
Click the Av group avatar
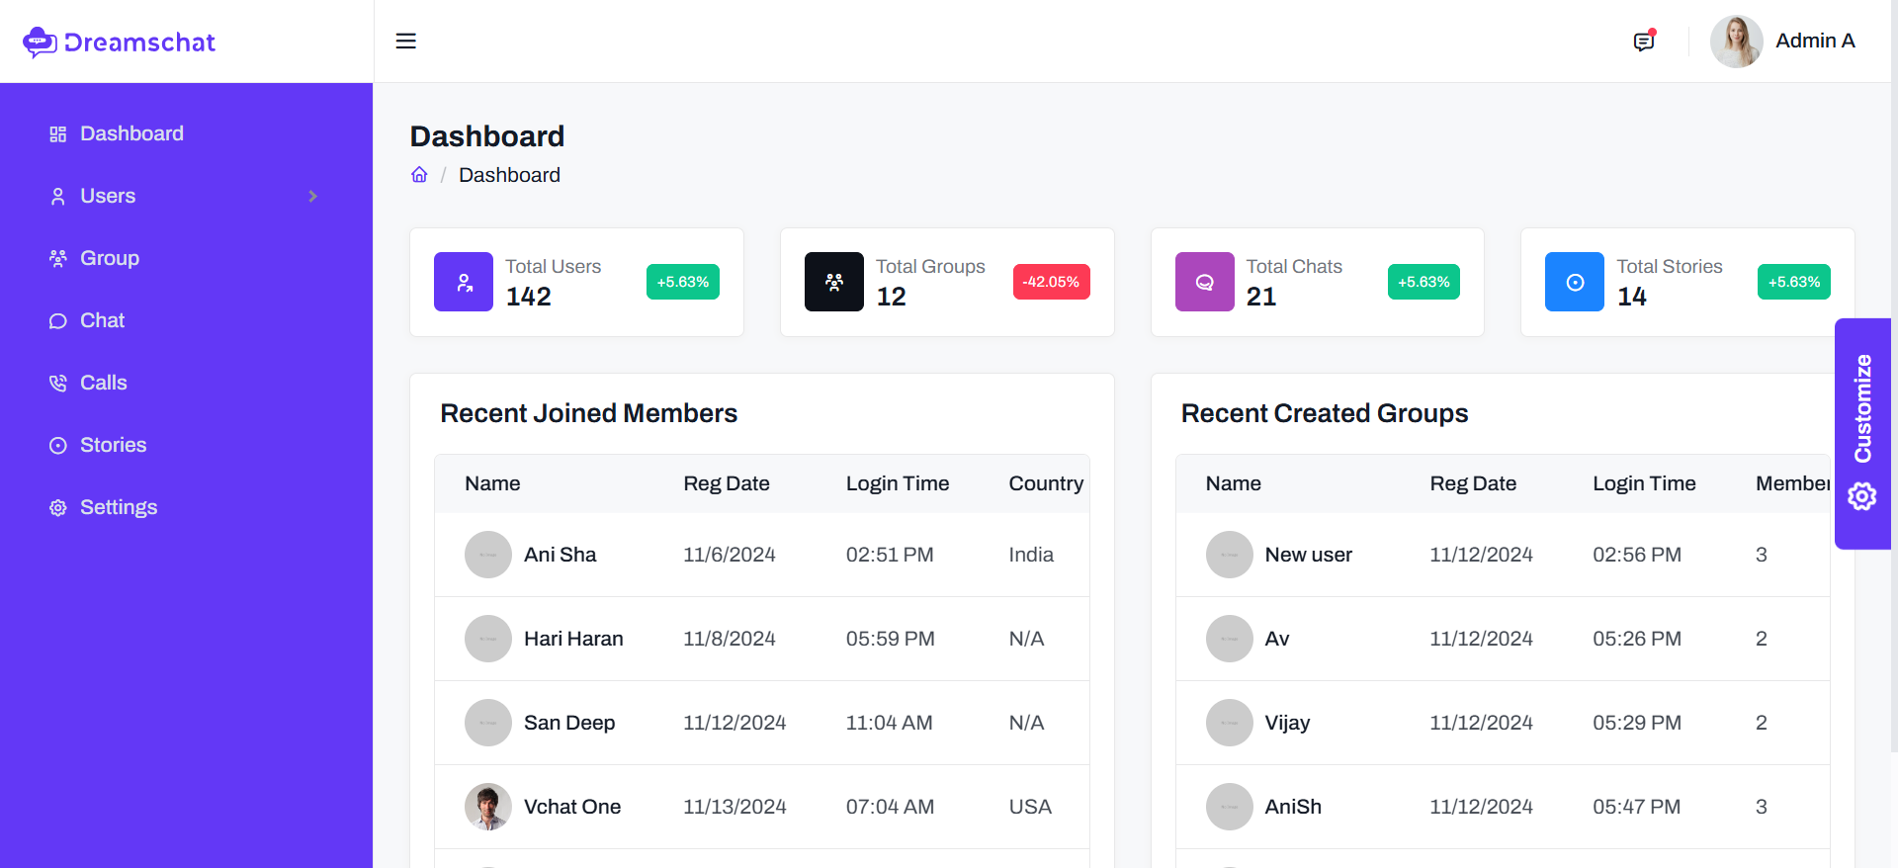point(1230,639)
